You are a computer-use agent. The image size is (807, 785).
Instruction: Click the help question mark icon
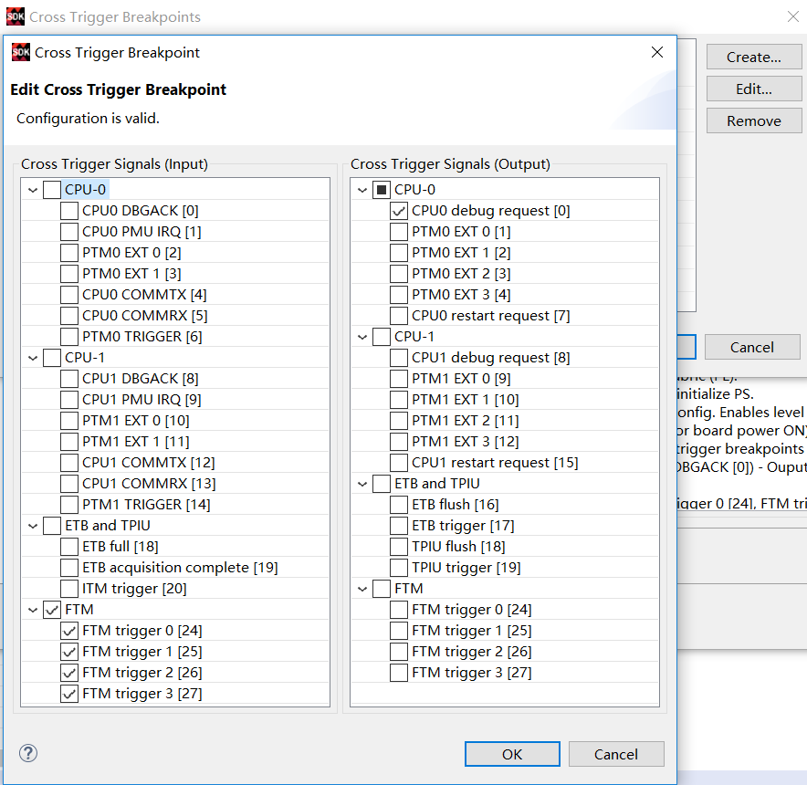pyautogui.click(x=28, y=754)
